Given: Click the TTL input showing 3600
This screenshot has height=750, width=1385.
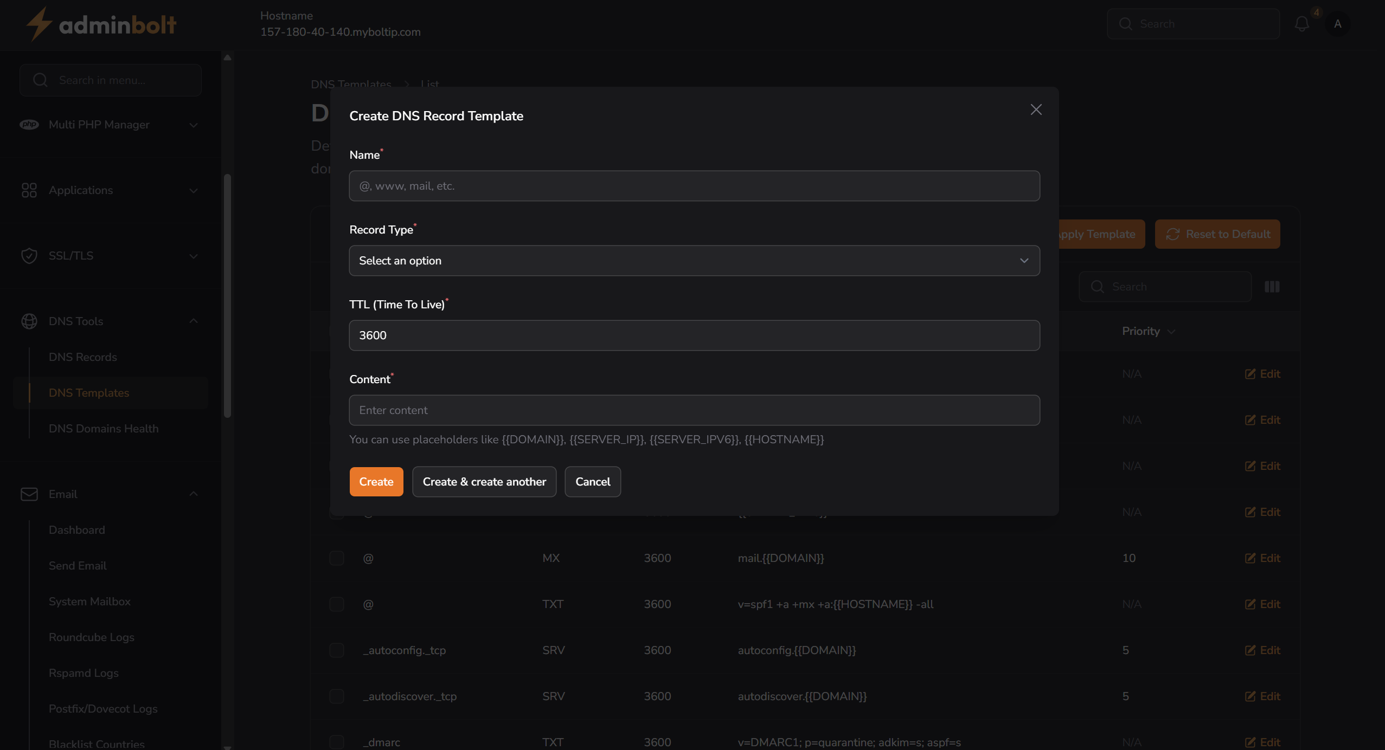Looking at the screenshot, I should (x=694, y=335).
